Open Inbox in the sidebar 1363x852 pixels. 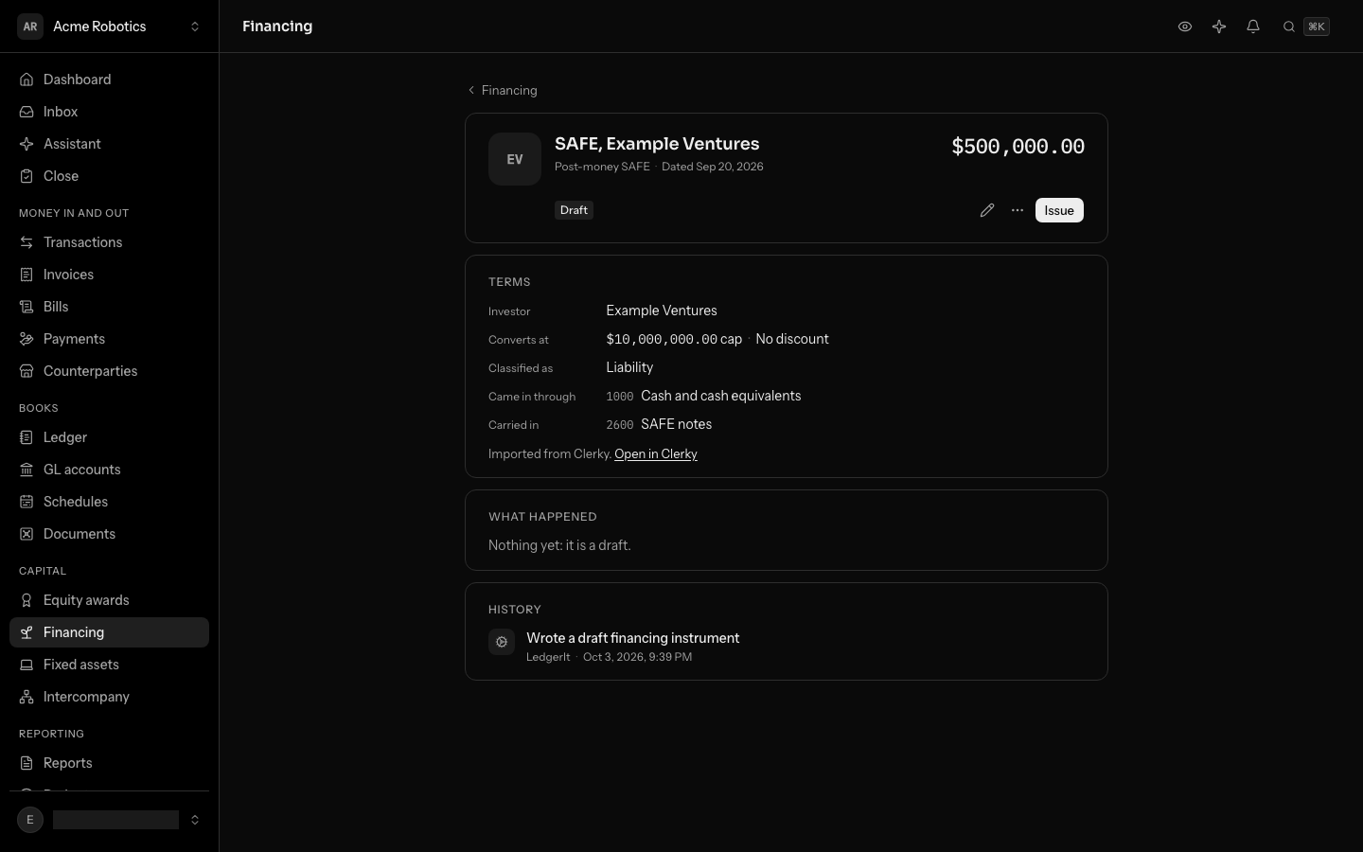coord(109,112)
